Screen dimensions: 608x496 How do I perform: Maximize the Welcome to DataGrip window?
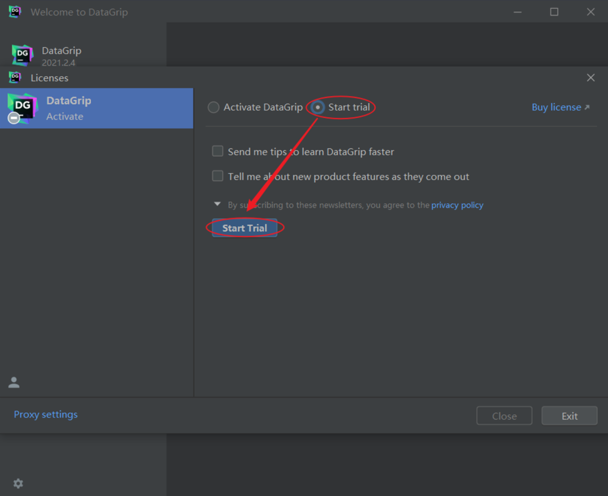[x=554, y=12]
